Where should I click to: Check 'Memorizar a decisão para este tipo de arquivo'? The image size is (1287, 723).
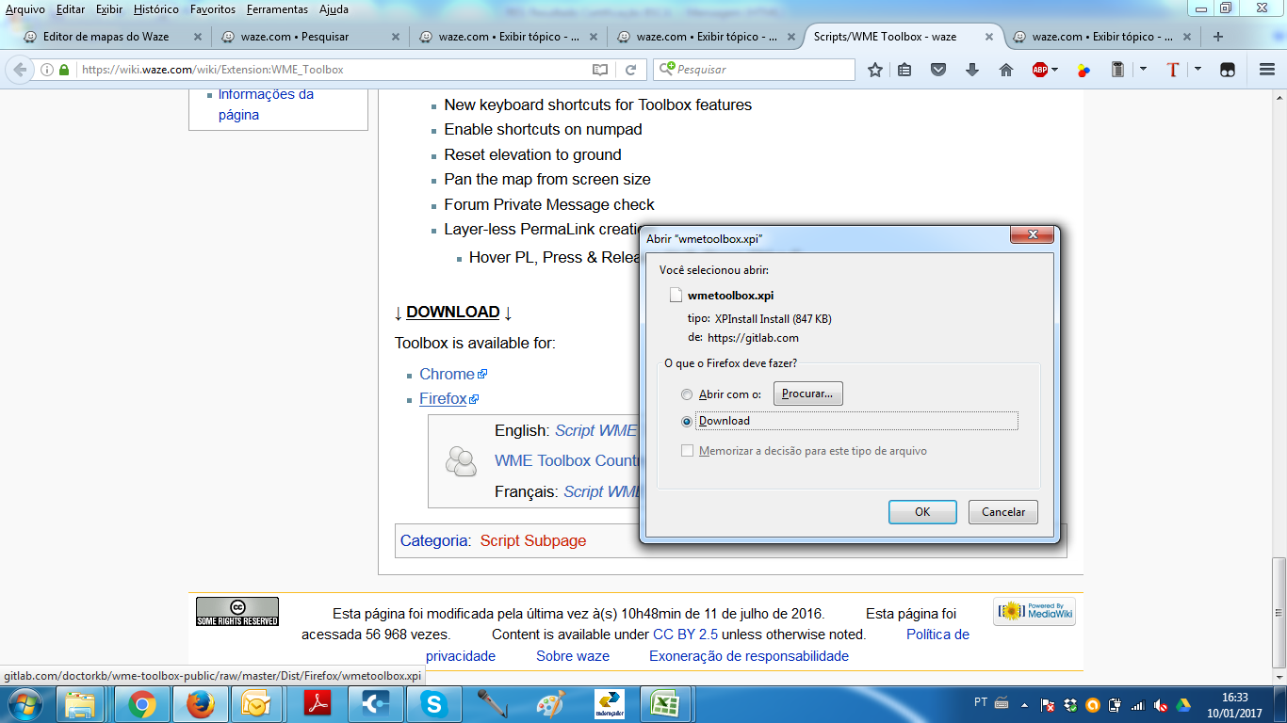687,451
